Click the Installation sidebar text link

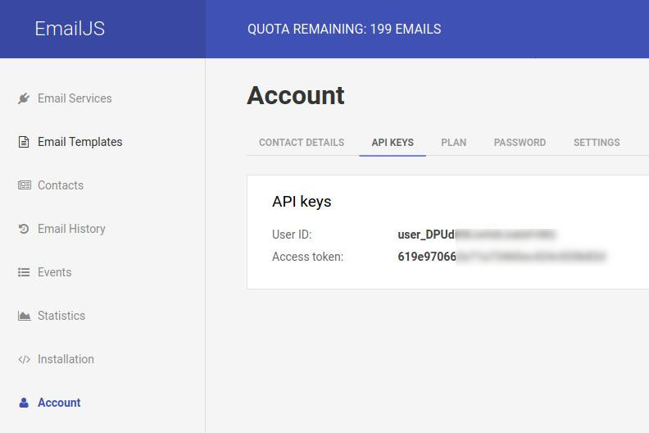pos(66,359)
